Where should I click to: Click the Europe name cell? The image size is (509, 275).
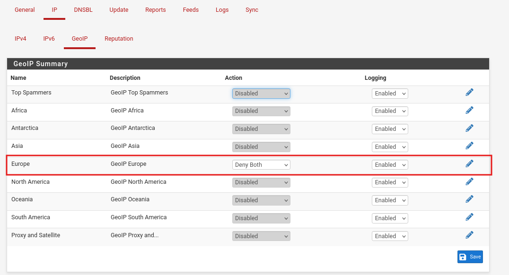click(x=20, y=164)
